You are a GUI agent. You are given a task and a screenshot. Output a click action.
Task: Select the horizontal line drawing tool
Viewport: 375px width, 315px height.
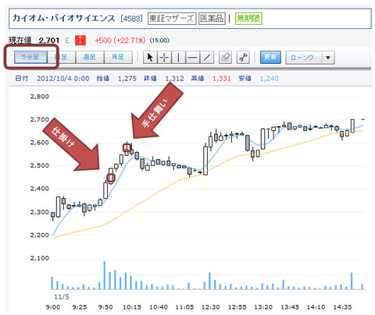(192, 57)
